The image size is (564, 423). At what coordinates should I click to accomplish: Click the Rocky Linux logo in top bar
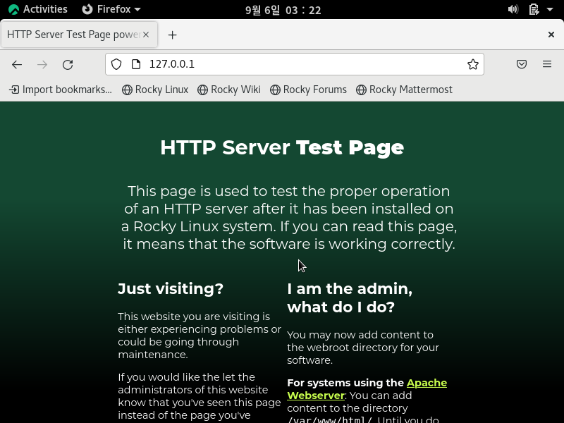coord(13,9)
